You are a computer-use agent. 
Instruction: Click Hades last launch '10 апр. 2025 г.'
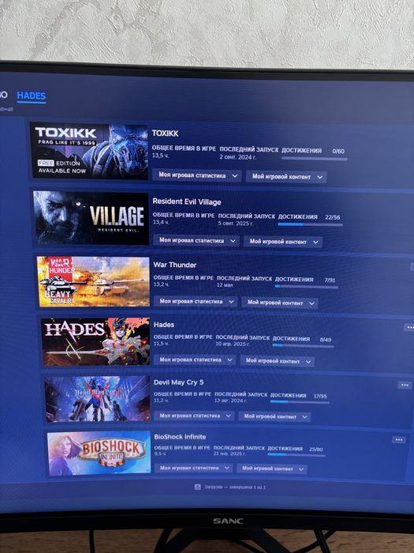(x=233, y=344)
